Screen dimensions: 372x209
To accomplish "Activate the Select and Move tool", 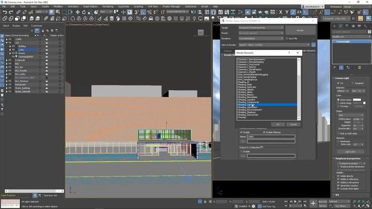I will pos(77,12).
